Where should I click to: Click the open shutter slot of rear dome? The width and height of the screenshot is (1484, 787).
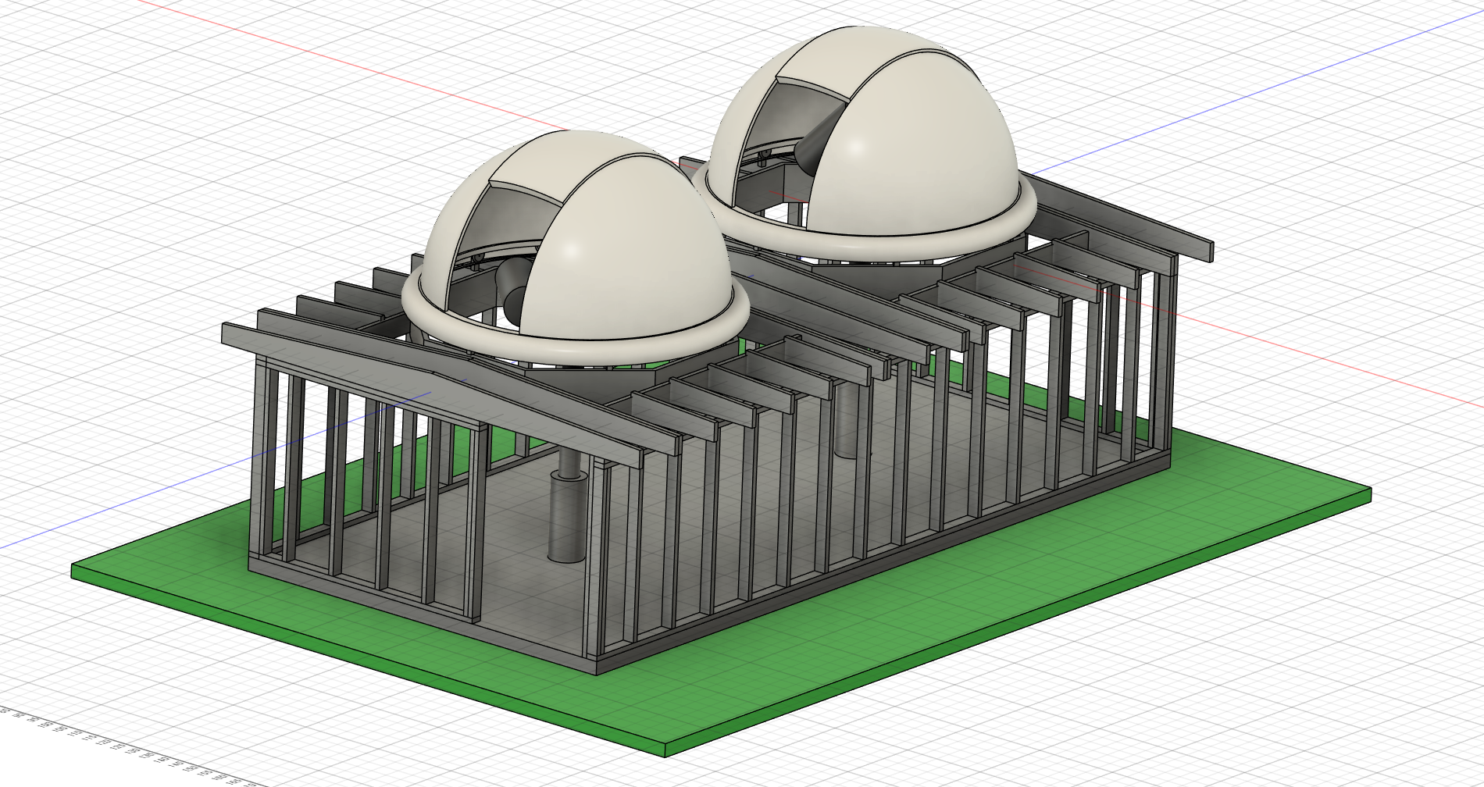pyautogui.click(x=789, y=117)
